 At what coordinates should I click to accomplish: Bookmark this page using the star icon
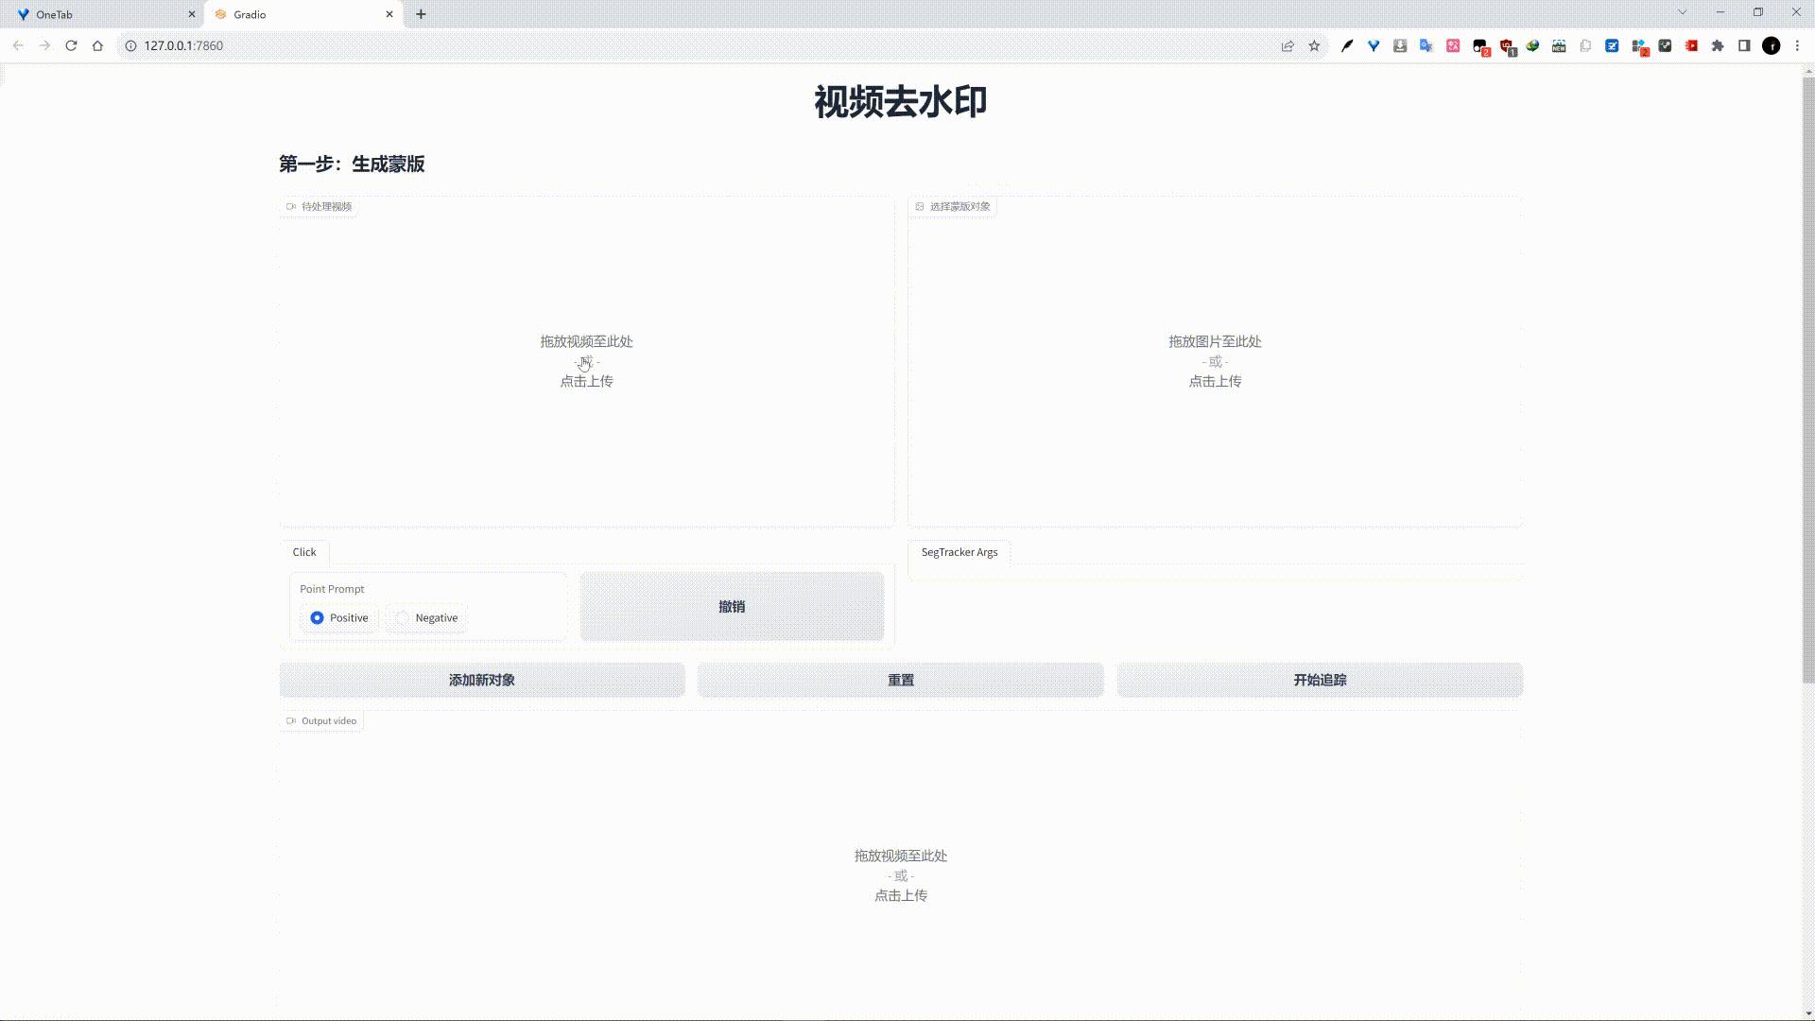1313,44
